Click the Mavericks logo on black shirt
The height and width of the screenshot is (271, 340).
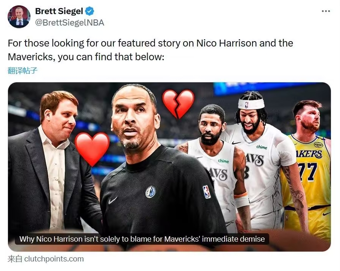150,192
